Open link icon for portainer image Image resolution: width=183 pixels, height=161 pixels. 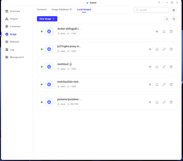click(164, 102)
